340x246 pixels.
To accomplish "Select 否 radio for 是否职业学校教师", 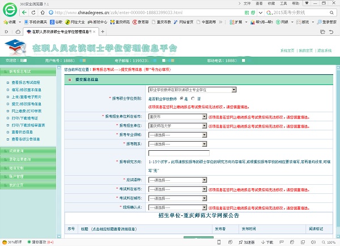I will tap(193, 99).
